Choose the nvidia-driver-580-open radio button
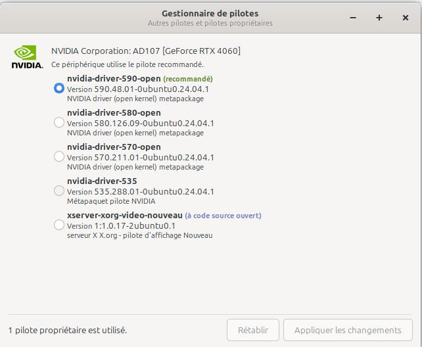 click(59, 122)
